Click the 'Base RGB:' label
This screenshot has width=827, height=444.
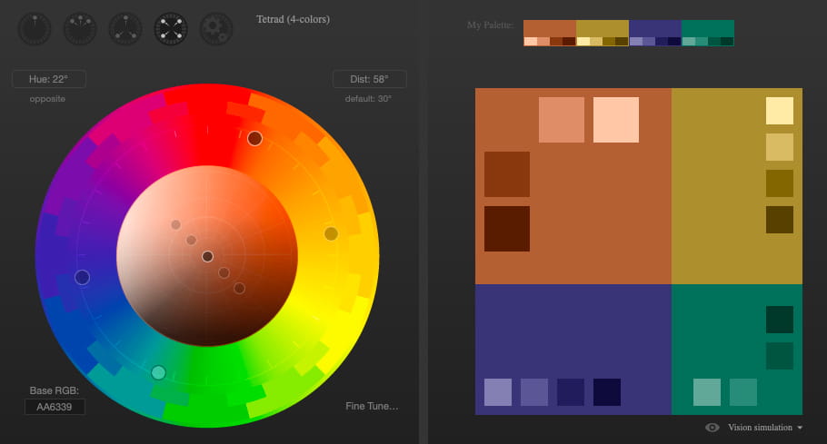coord(54,390)
